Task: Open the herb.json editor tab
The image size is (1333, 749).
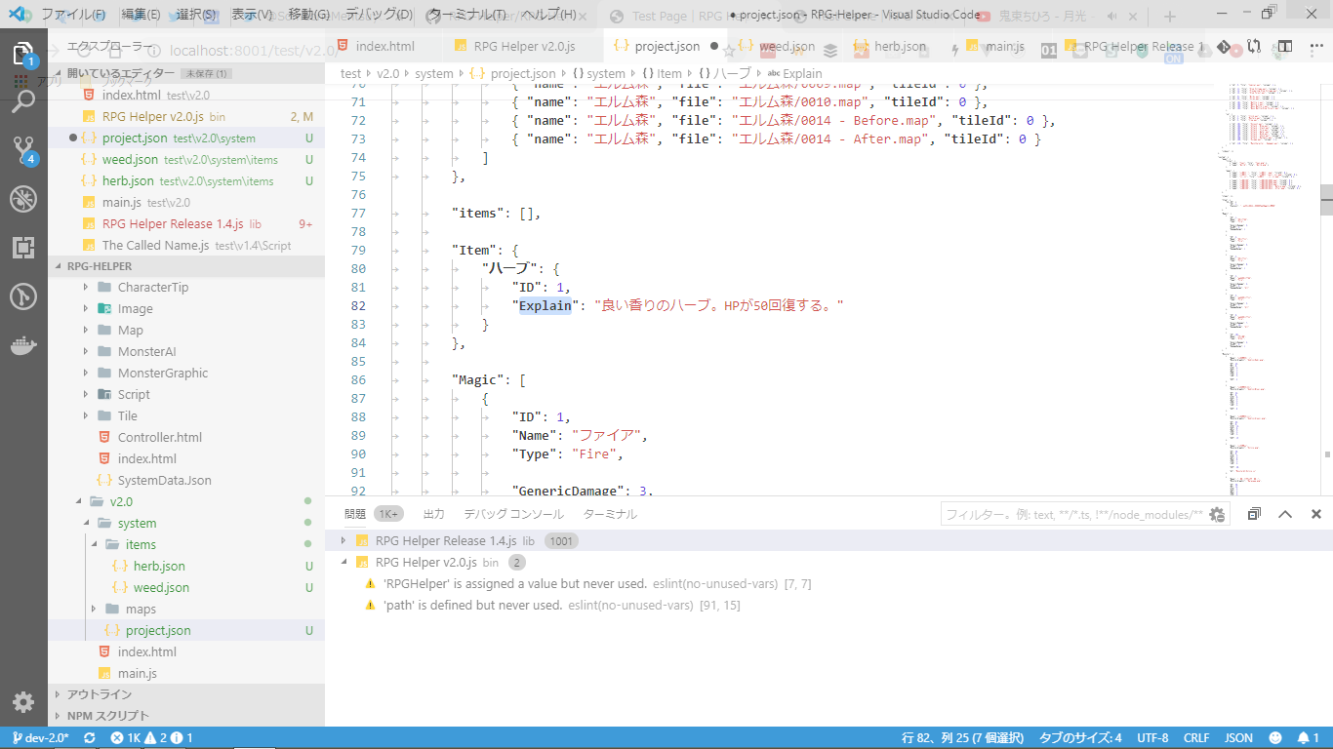Action: point(899,46)
